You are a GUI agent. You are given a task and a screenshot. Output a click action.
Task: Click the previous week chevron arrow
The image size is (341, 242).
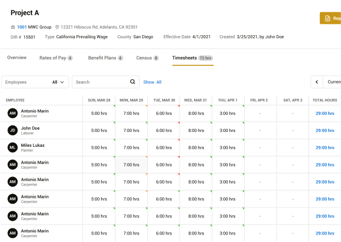(317, 82)
